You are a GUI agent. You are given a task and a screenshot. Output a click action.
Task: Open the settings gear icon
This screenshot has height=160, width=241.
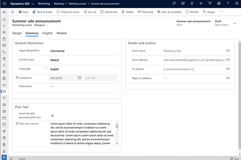(x=219, y=4)
